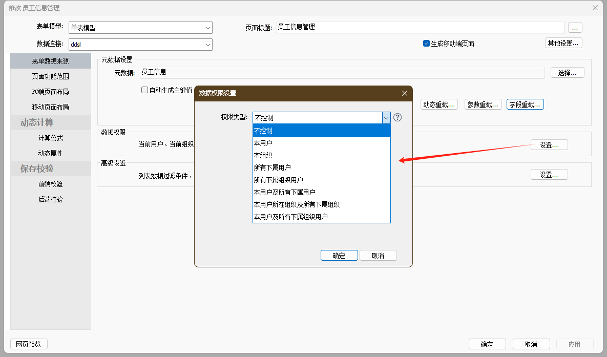Collapse the 权限类型 dropdown arrow
Image resolution: width=607 pixels, height=357 pixels.
(x=386, y=118)
